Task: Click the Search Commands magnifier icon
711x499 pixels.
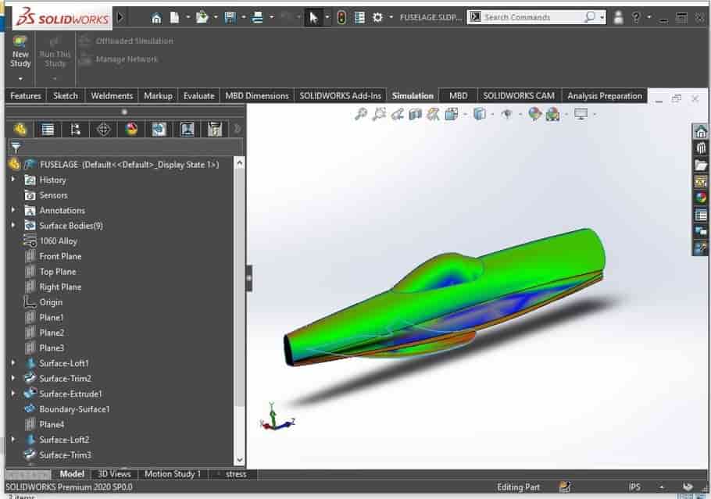Action: (589, 16)
